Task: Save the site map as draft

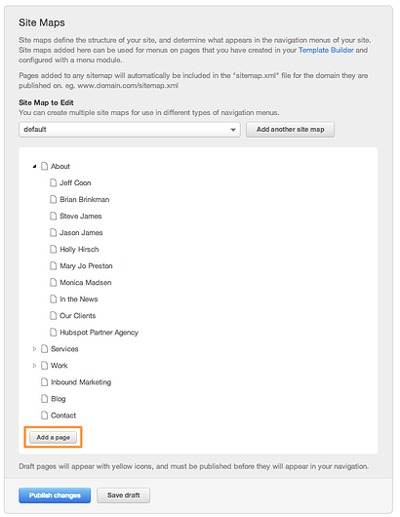Action: click(123, 496)
